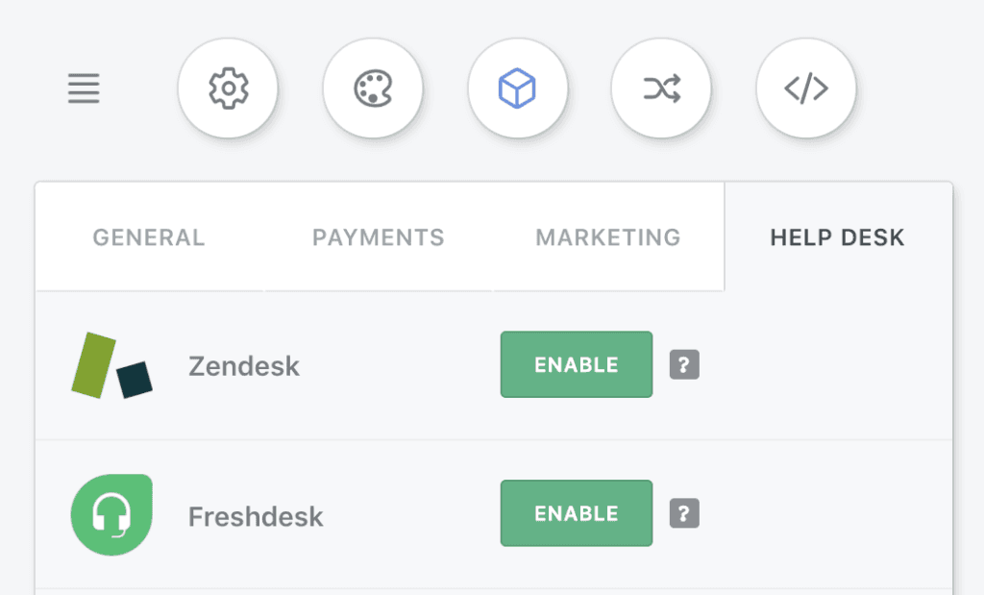The height and width of the screenshot is (595, 984).
Task: Open the shuffle arrows section
Action: point(661,87)
